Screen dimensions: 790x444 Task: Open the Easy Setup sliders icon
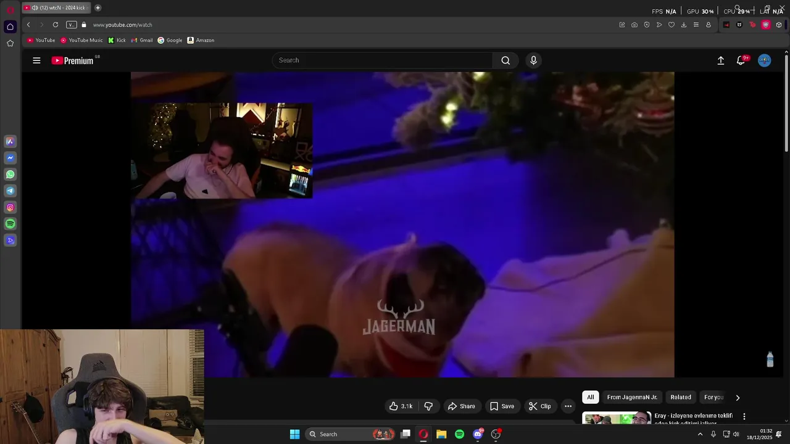click(696, 25)
